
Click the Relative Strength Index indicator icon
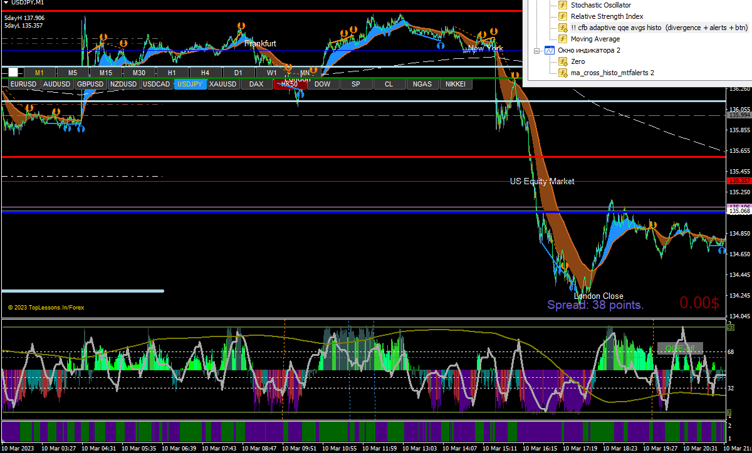point(563,16)
